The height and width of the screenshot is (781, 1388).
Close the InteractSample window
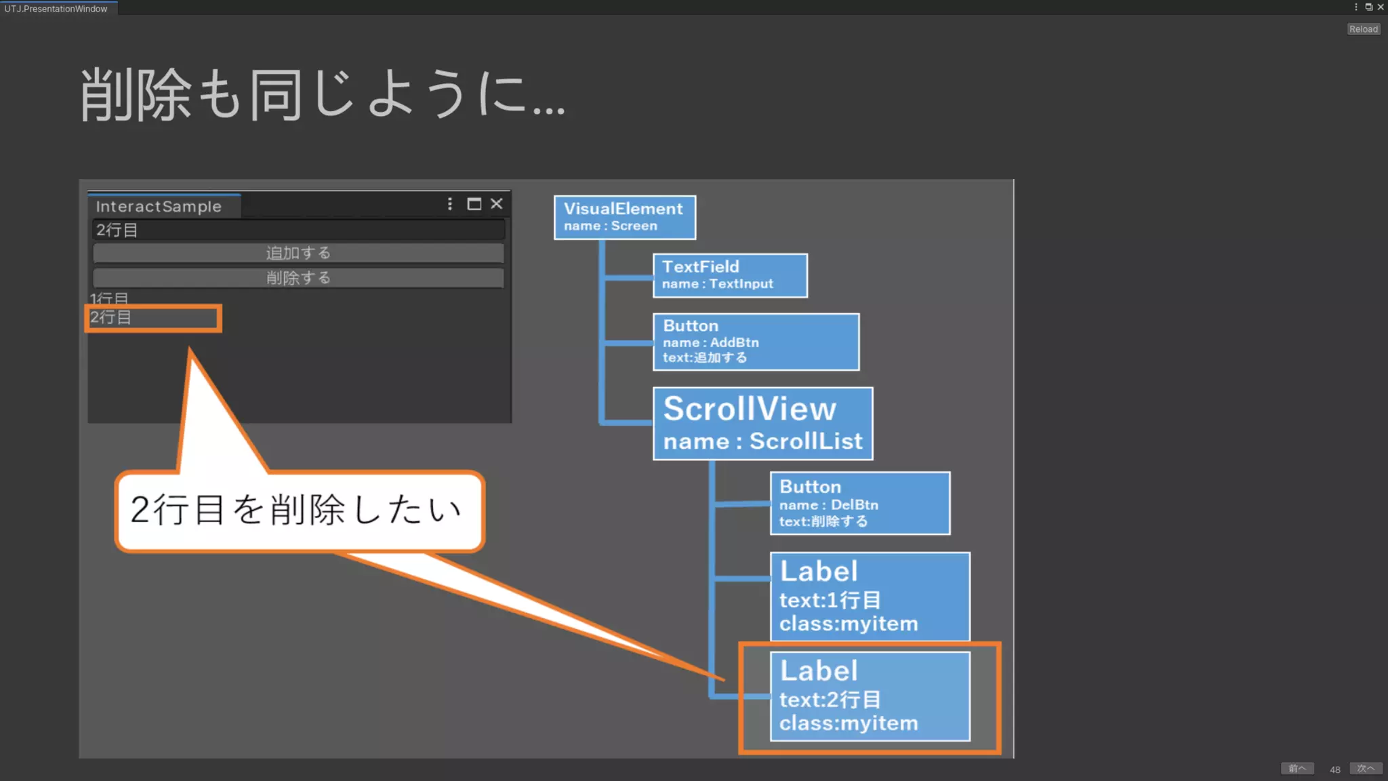click(x=497, y=204)
